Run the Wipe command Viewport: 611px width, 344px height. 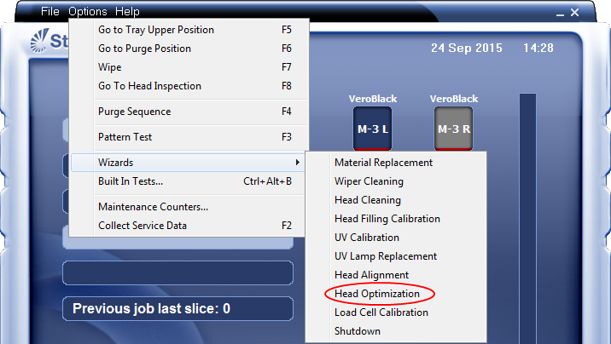[110, 67]
